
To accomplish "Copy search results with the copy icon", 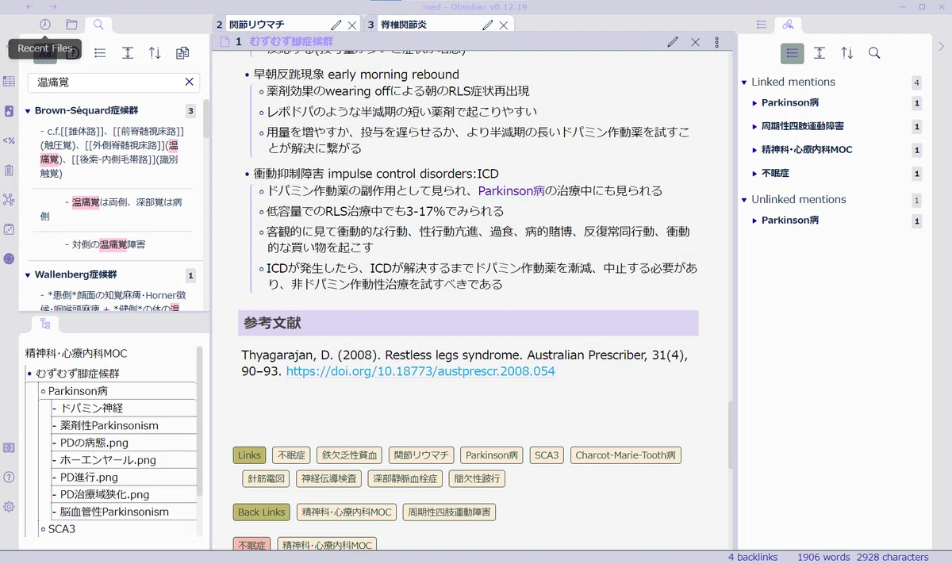I will (x=182, y=53).
